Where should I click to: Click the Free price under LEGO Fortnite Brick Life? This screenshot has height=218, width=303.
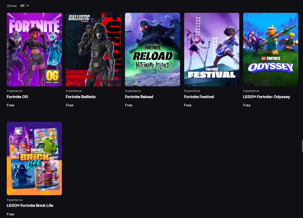(10, 214)
